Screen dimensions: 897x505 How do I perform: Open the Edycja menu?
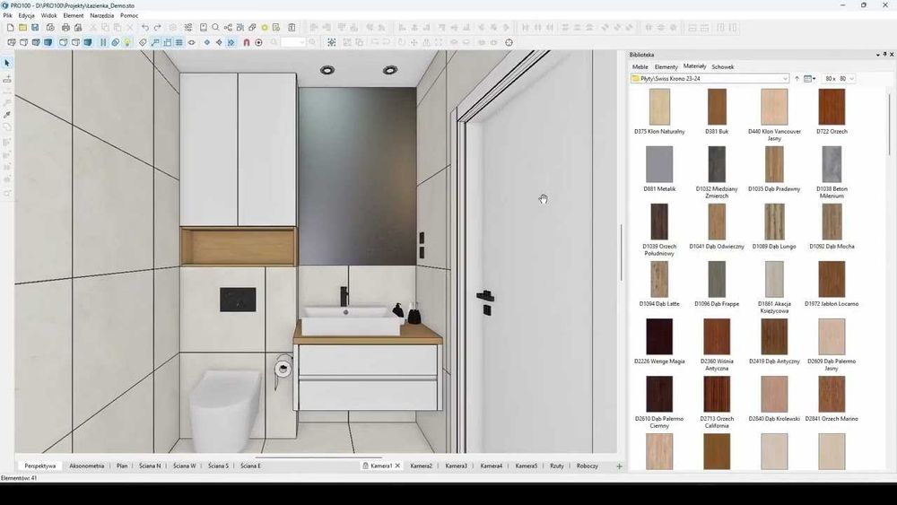(26, 15)
